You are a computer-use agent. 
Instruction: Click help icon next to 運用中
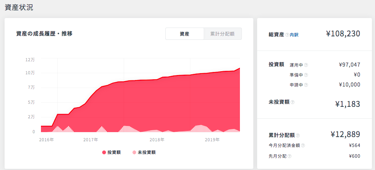click(x=306, y=65)
